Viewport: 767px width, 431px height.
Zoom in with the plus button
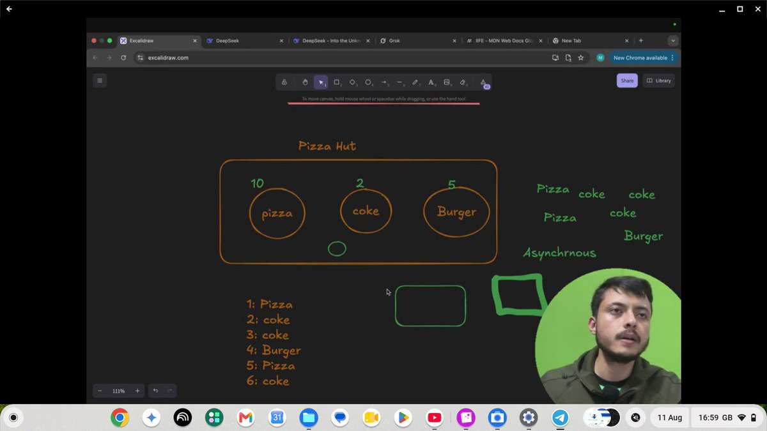[137, 391]
